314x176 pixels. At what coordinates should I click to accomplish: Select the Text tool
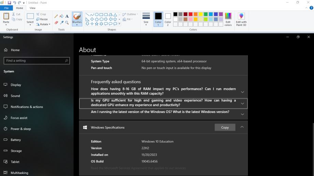tap(67, 16)
